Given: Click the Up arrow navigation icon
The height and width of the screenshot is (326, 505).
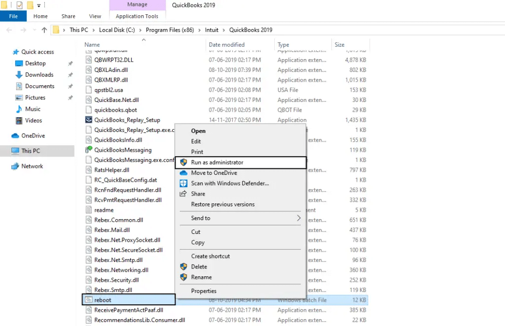Looking at the screenshot, I should (x=44, y=30).
